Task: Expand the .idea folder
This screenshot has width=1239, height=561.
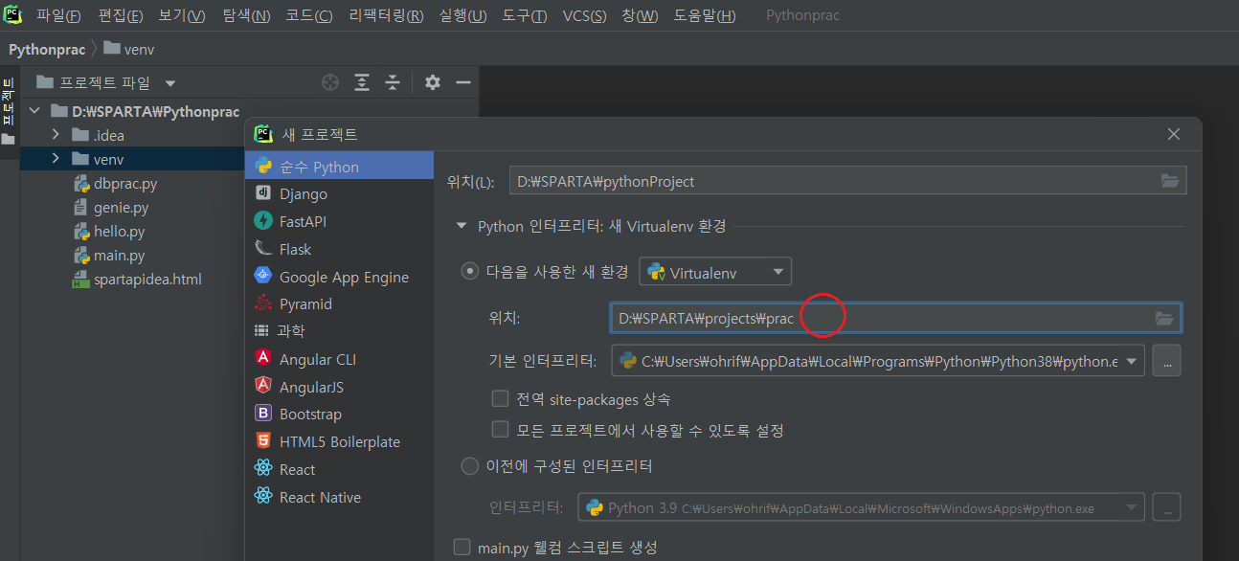Action: [56, 135]
